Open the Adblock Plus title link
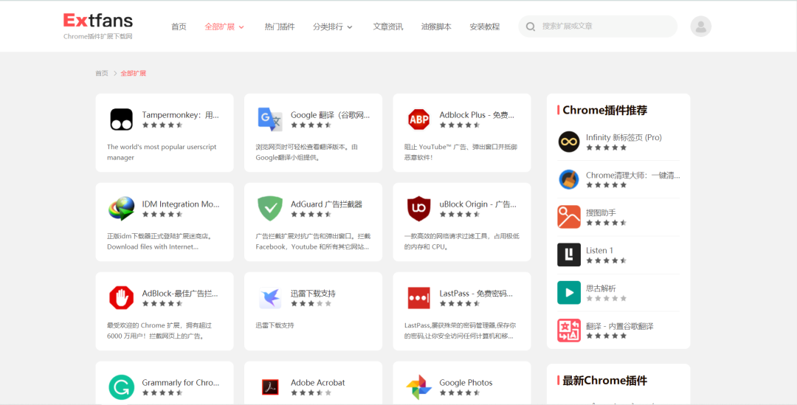 [477, 115]
